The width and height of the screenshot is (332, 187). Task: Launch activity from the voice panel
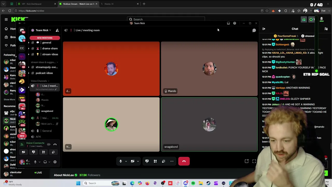pyautogui.click(x=44, y=152)
